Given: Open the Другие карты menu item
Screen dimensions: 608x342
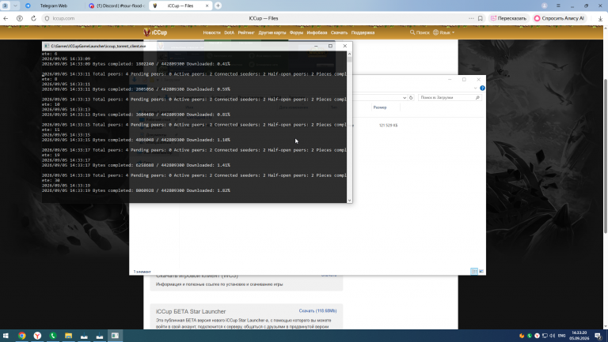Looking at the screenshot, I should click(x=272, y=33).
